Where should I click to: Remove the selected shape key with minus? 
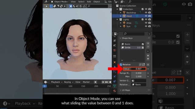click(x=148, y=47)
